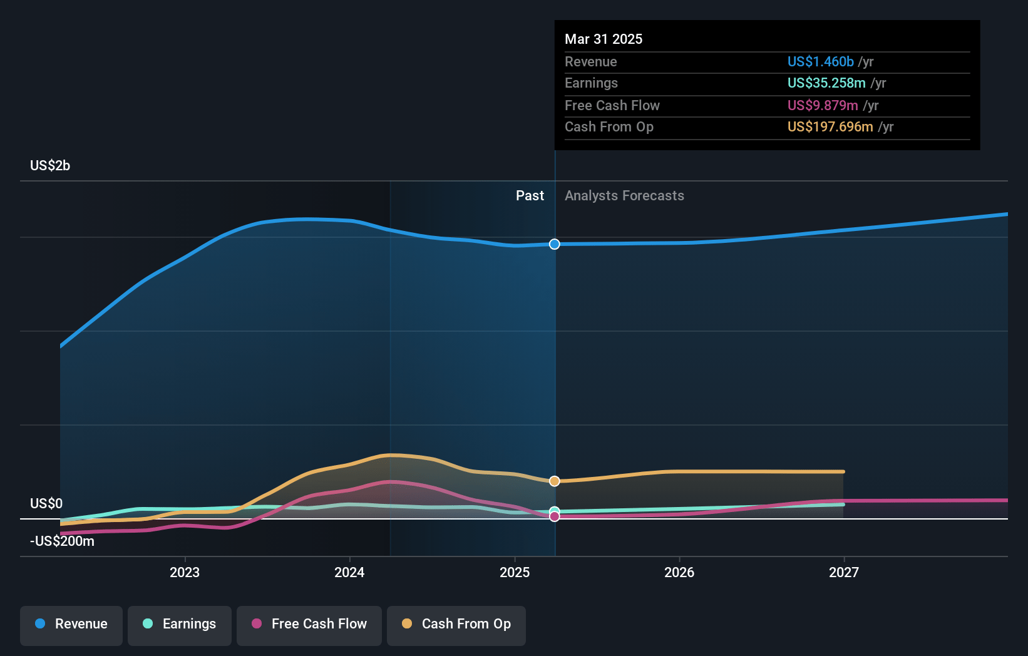Click the -US$200m y-axis label
1028x656 pixels.
click(x=62, y=541)
